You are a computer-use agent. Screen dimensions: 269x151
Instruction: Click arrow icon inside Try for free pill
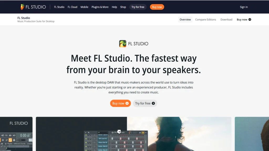(x=153, y=103)
